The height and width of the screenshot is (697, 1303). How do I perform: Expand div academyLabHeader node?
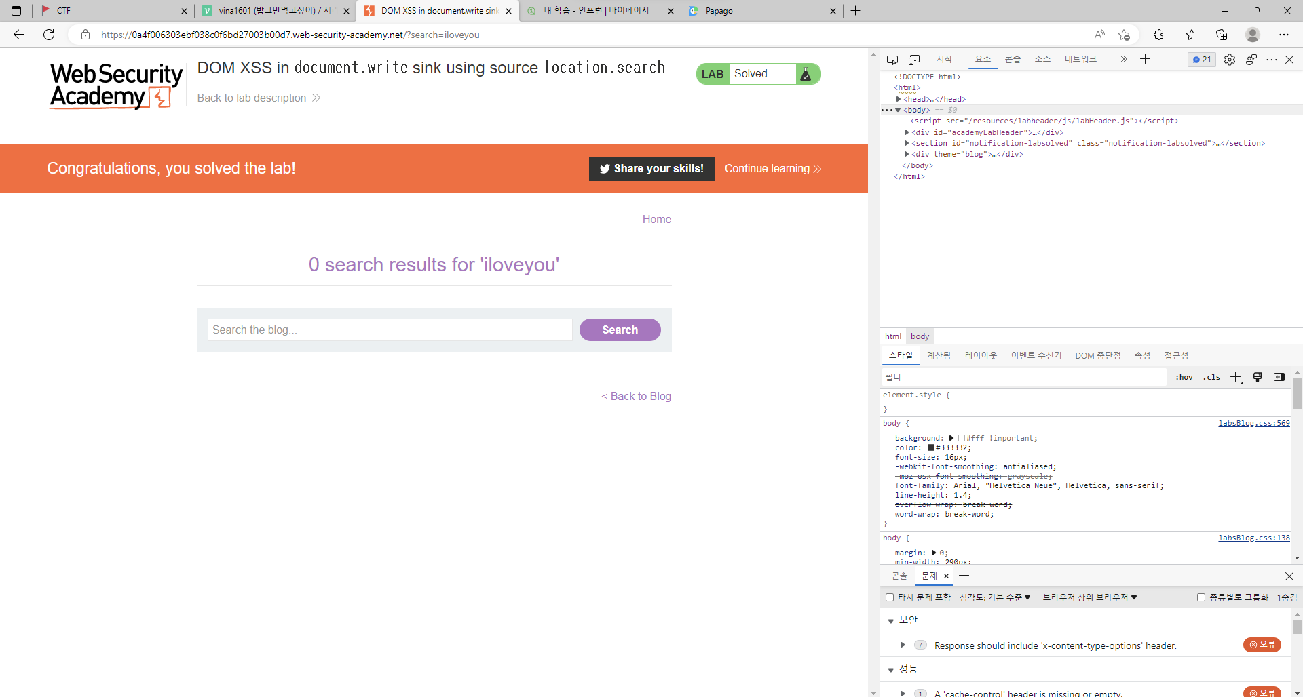click(907, 132)
